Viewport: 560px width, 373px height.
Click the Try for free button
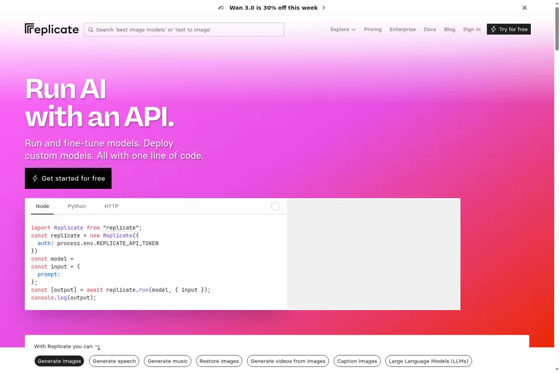coord(509,29)
